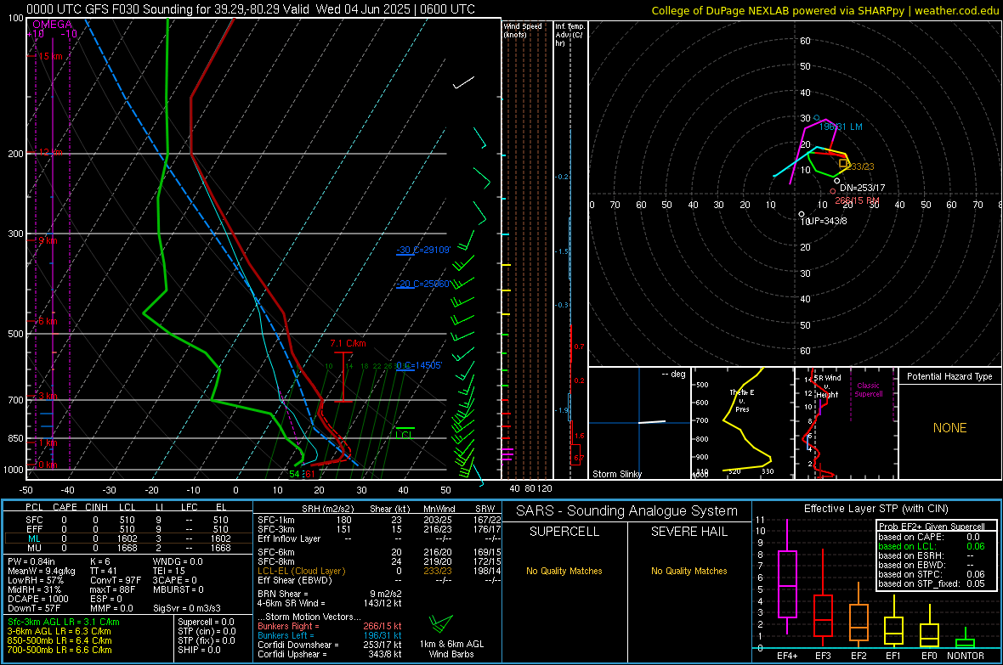Click the SUPERCELL column header in SARS
Image resolution: width=1003 pixels, height=665 pixels.
click(564, 532)
